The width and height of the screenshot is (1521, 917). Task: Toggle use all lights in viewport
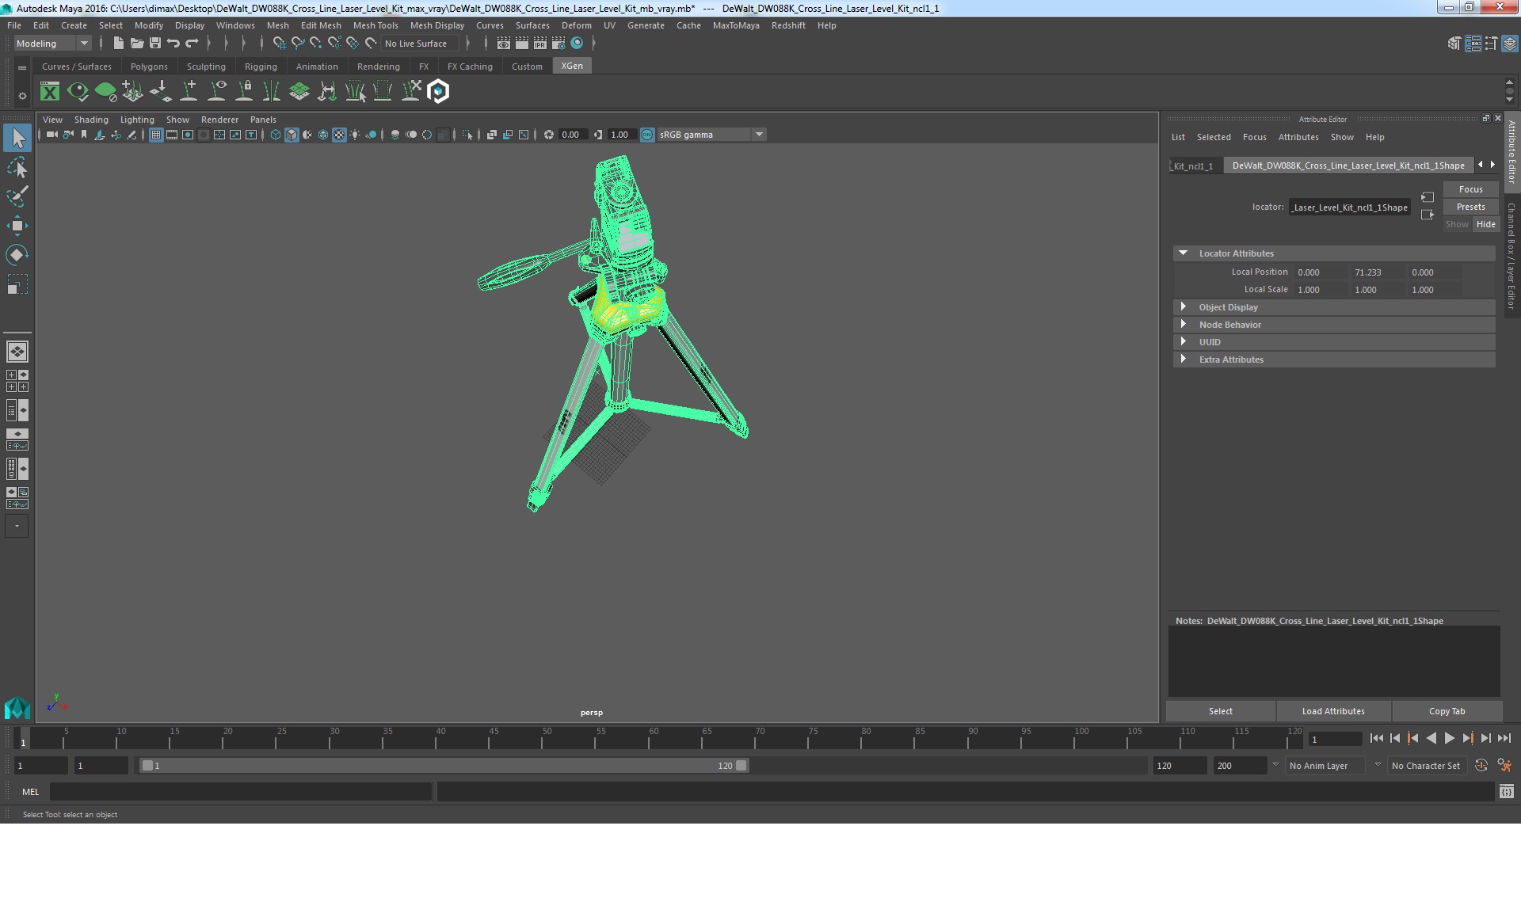(355, 135)
